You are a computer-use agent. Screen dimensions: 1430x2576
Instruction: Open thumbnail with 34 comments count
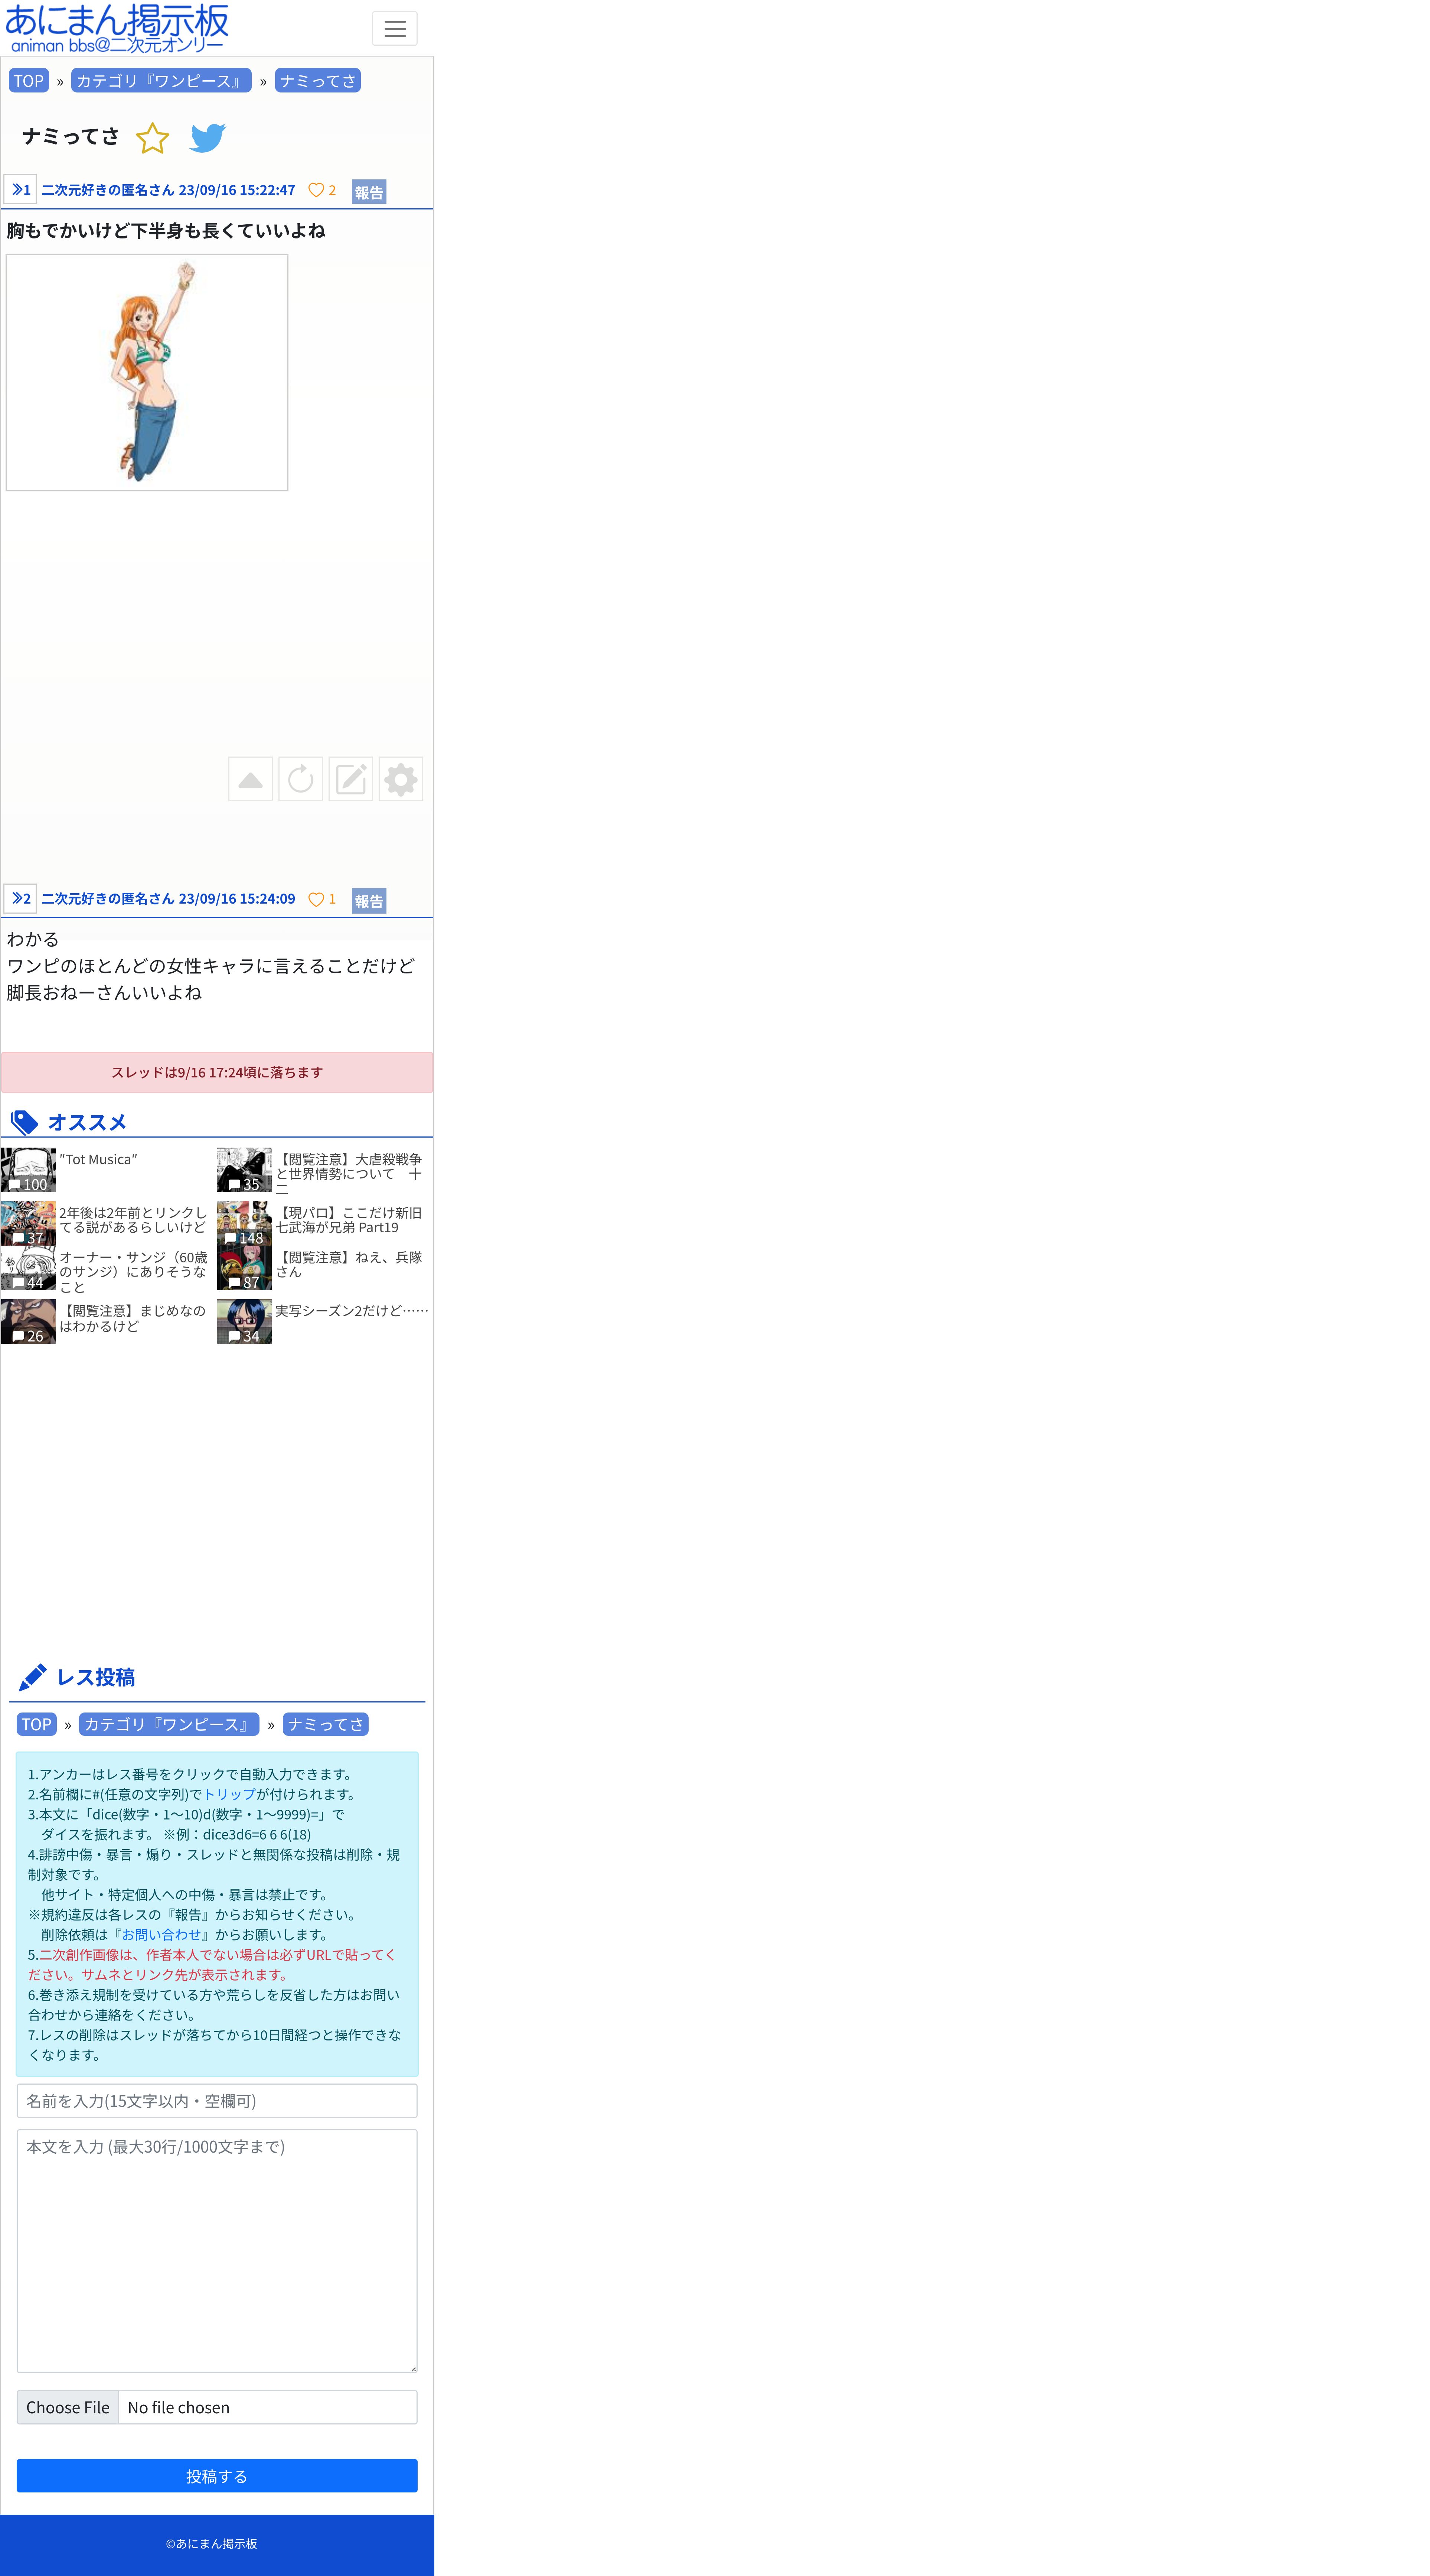coord(244,1321)
